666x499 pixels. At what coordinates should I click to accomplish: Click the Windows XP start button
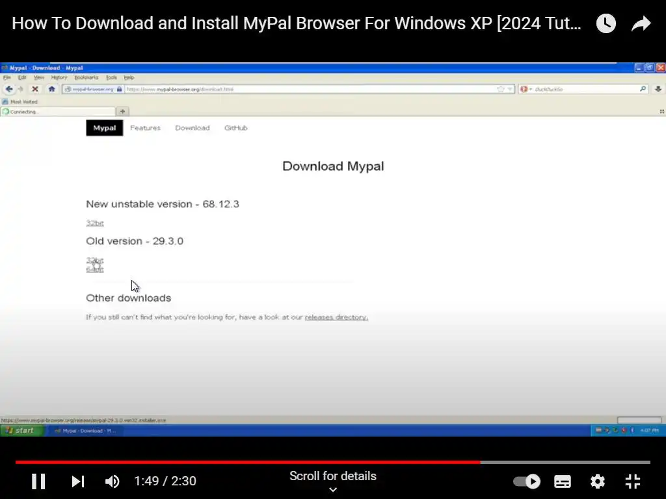(x=22, y=430)
